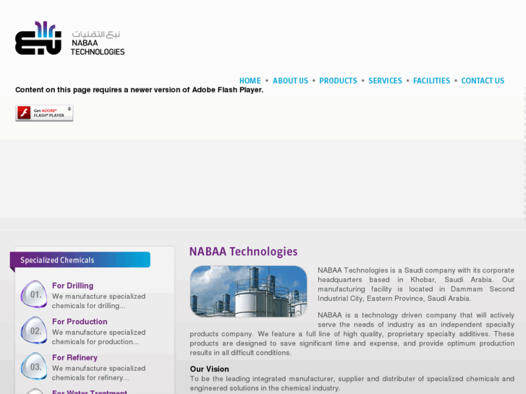Click 'chemicals for production...' description text
Screen dimensions: 526x394
point(96,342)
